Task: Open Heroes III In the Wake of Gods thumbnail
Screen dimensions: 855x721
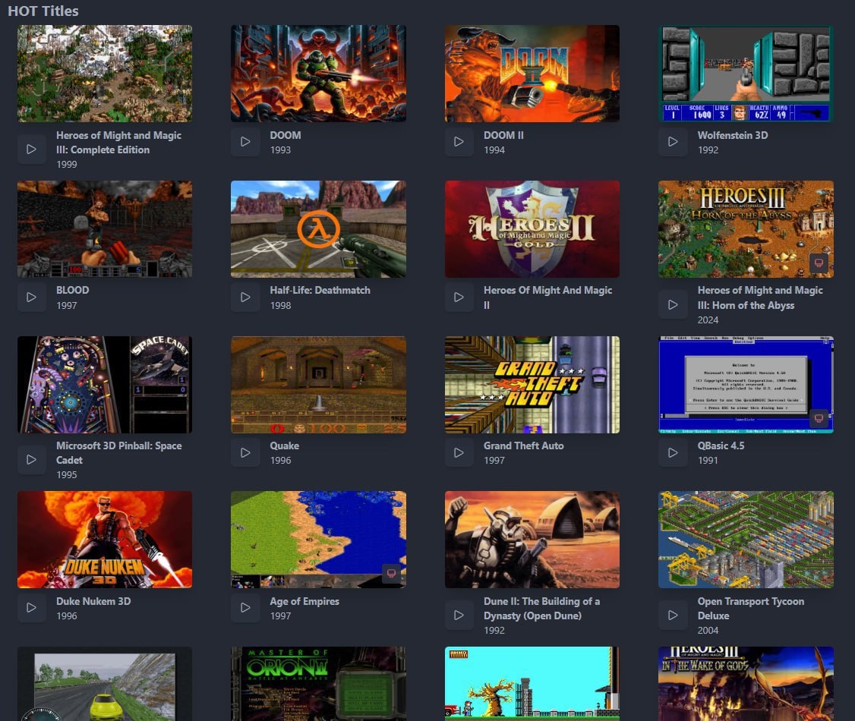Action: click(x=746, y=684)
